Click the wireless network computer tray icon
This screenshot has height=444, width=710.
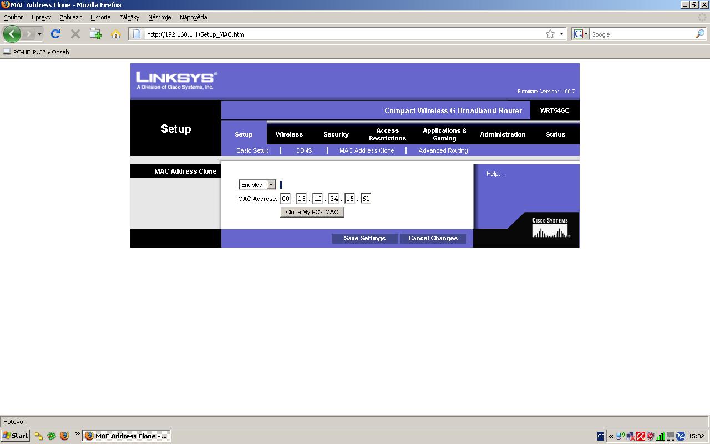[x=621, y=436]
